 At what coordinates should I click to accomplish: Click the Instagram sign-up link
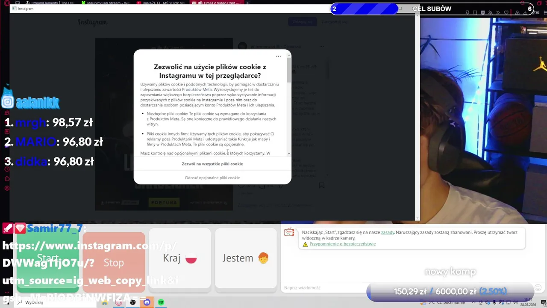[x=334, y=22]
